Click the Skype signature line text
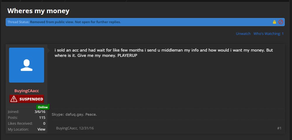Screen dimensions: 292x140 click(x=74, y=114)
